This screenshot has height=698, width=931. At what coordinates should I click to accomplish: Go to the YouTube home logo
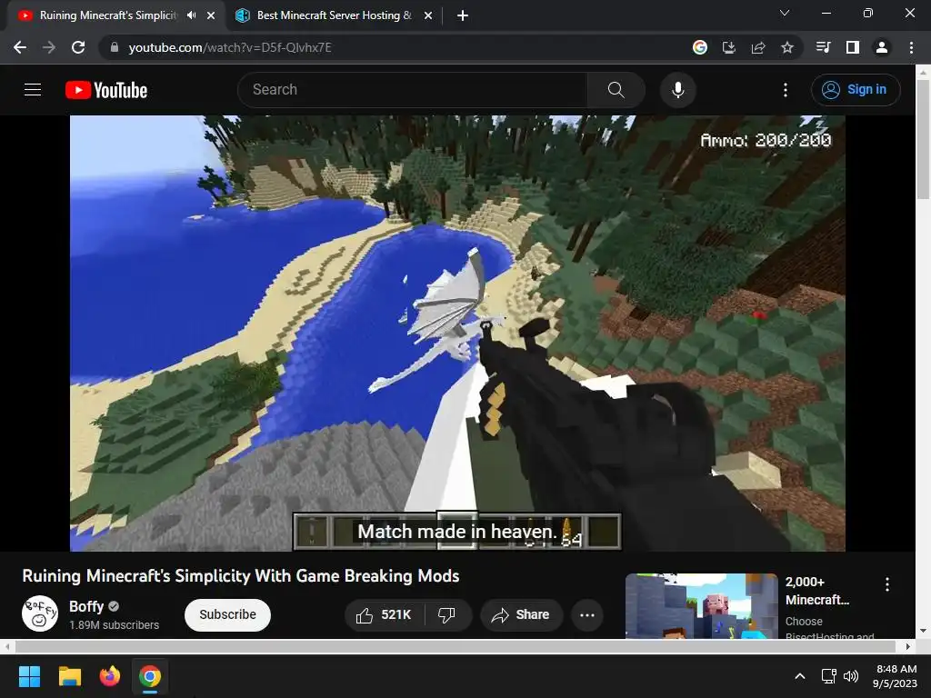(x=106, y=90)
